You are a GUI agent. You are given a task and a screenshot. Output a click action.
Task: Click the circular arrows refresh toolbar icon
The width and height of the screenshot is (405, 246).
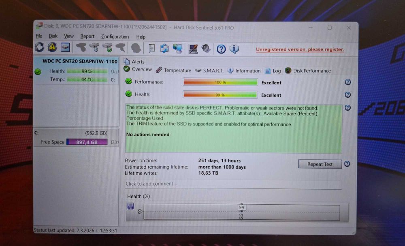pos(40,47)
